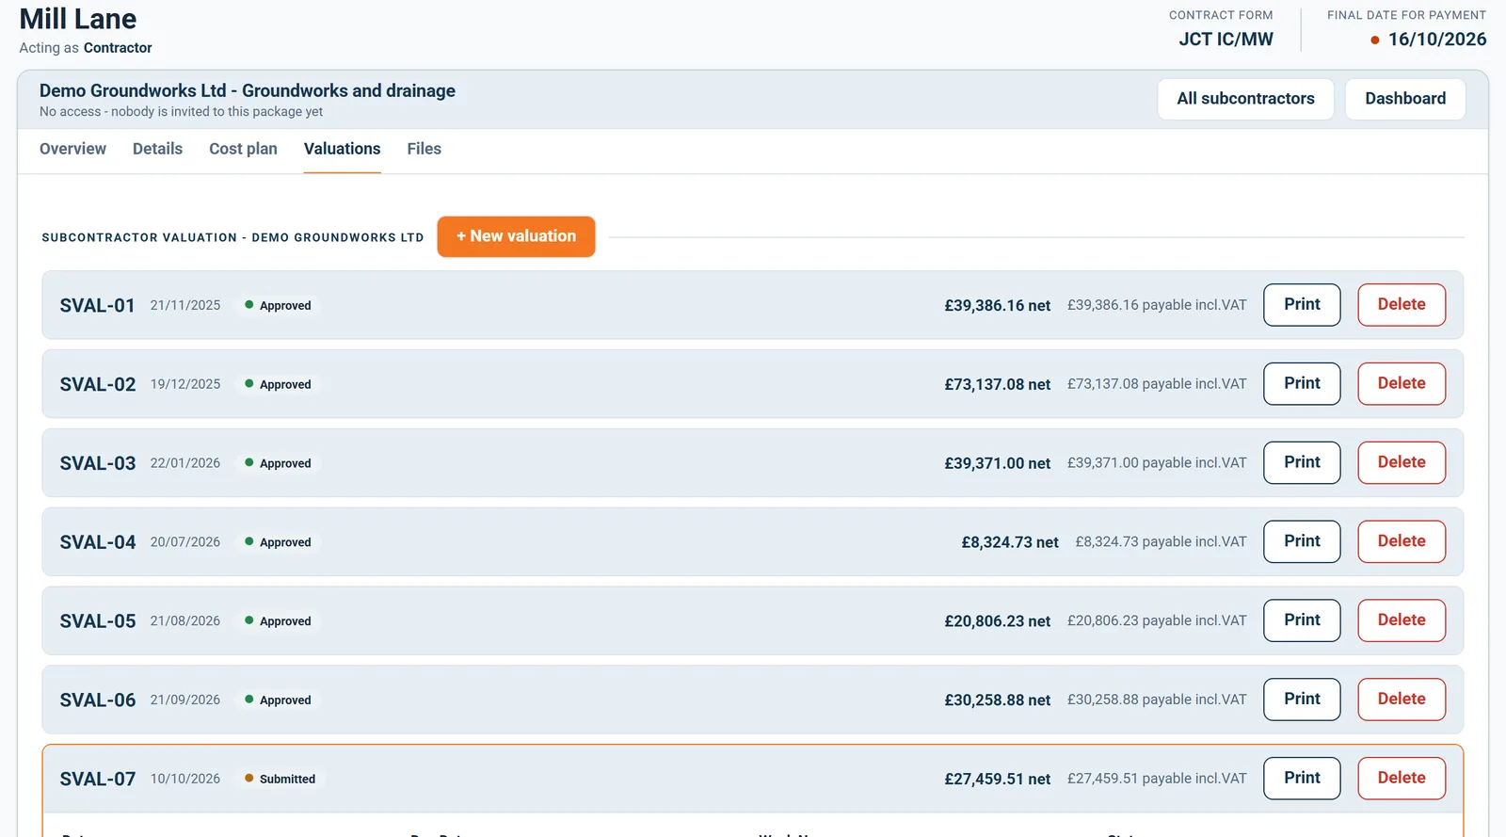Print the submitted SVAL-07 valuation
This screenshot has height=837, width=1506.
click(x=1302, y=779)
